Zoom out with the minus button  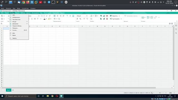(x=154, y=93)
